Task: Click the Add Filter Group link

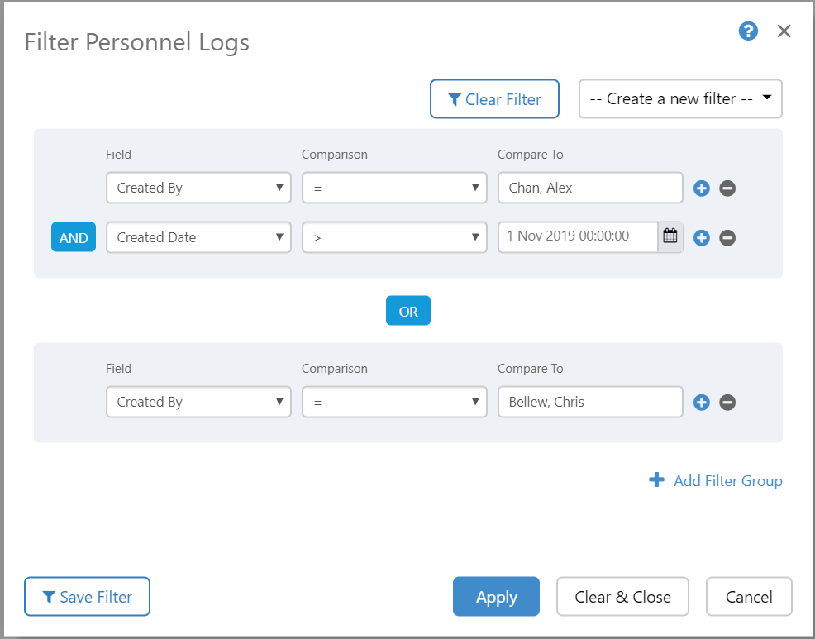Action: (x=716, y=481)
